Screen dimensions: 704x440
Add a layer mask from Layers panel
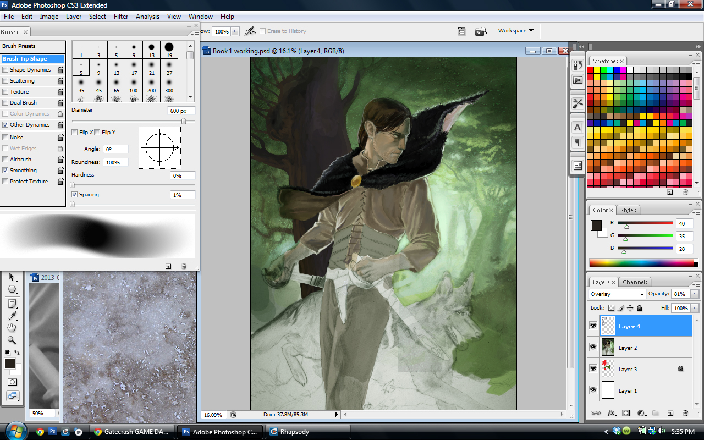pos(626,413)
